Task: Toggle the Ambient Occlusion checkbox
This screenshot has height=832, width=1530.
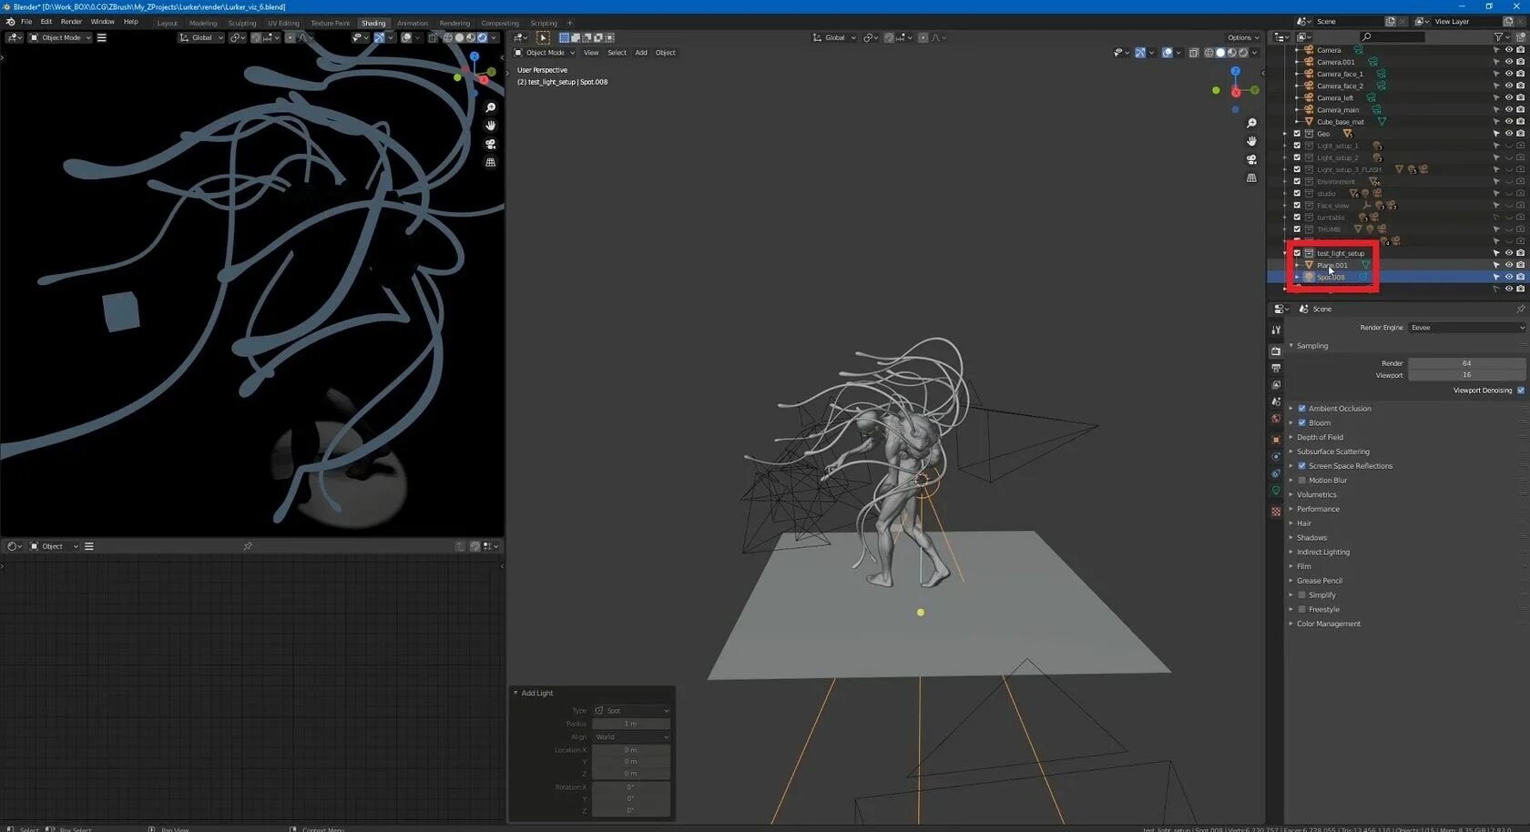Action: point(1302,409)
